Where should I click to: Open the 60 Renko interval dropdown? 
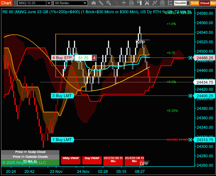(x=71, y=3)
